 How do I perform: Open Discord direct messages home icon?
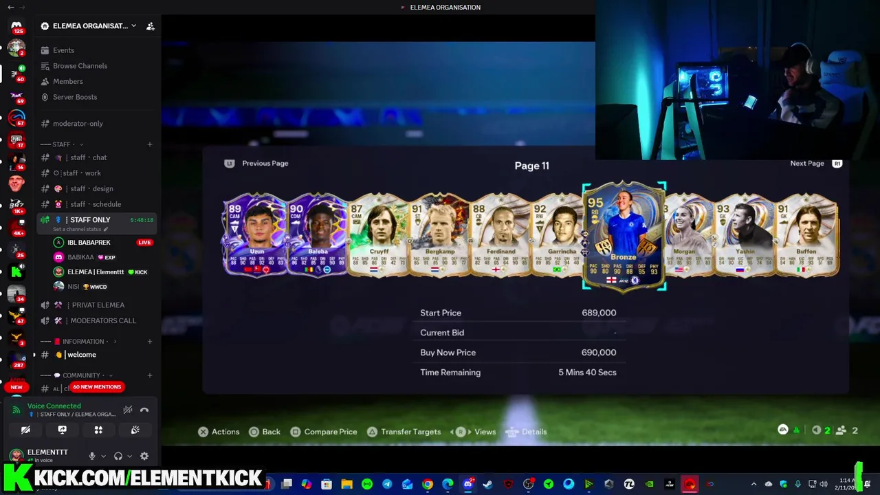16,26
